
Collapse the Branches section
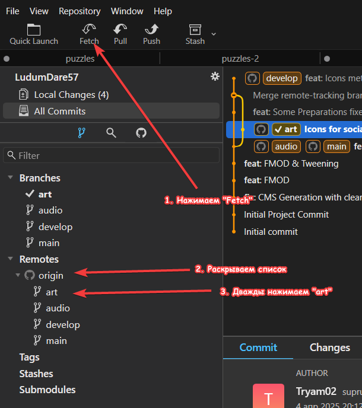coord(11,178)
